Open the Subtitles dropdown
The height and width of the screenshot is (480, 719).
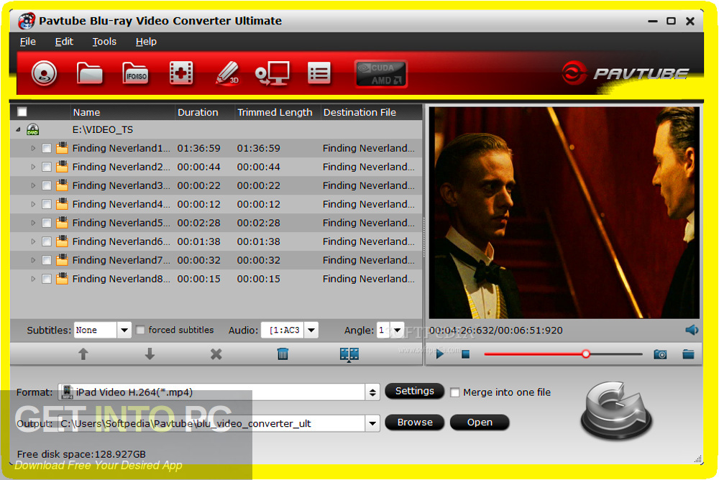tap(124, 330)
